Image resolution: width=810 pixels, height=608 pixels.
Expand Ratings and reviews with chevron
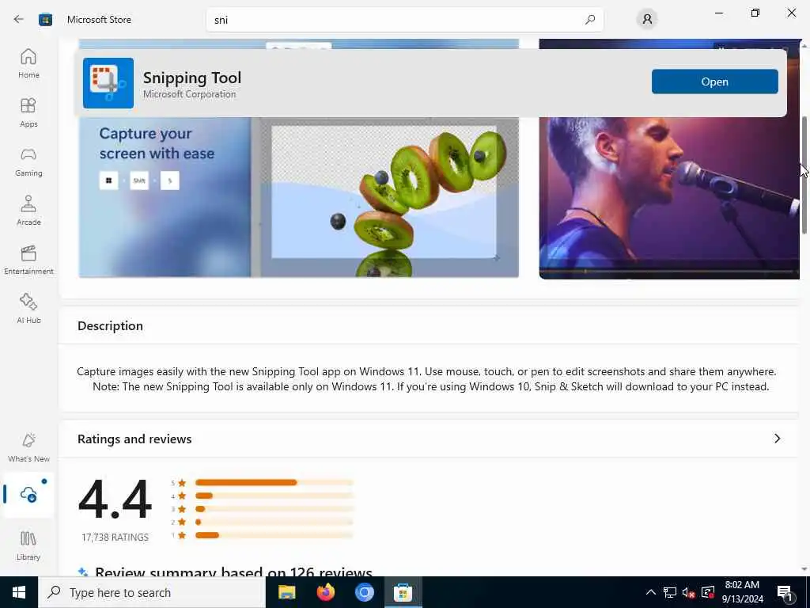click(x=777, y=439)
